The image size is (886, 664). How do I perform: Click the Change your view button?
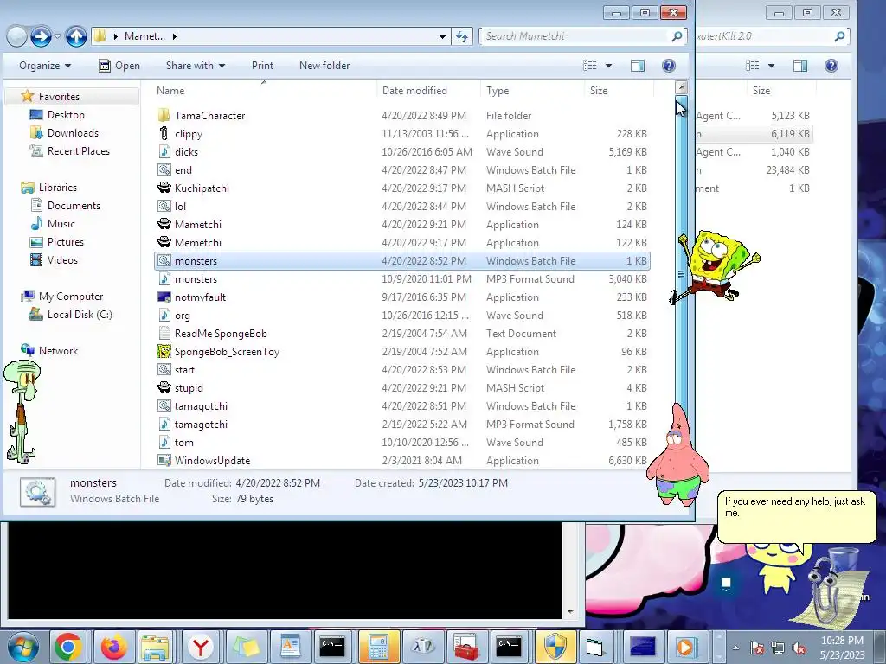point(590,66)
